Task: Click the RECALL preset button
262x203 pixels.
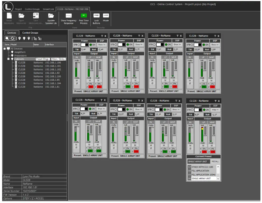Action: (x=215, y=161)
